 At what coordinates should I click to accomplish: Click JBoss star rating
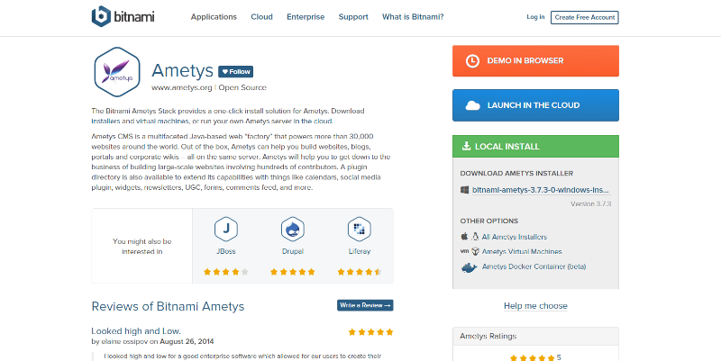[226, 272]
